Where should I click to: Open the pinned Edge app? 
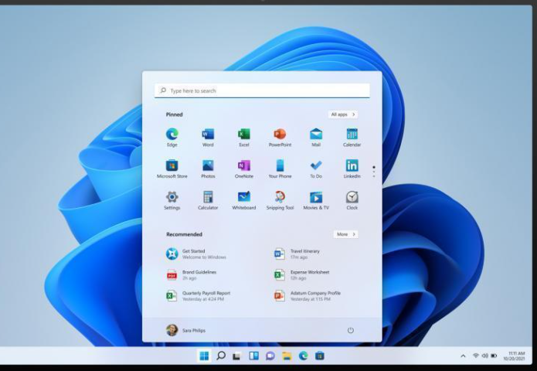pyautogui.click(x=172, y=138)
